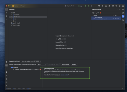Open Android project view dropdown
Screen dimensions: 127x92
click(x=12, y=10)
